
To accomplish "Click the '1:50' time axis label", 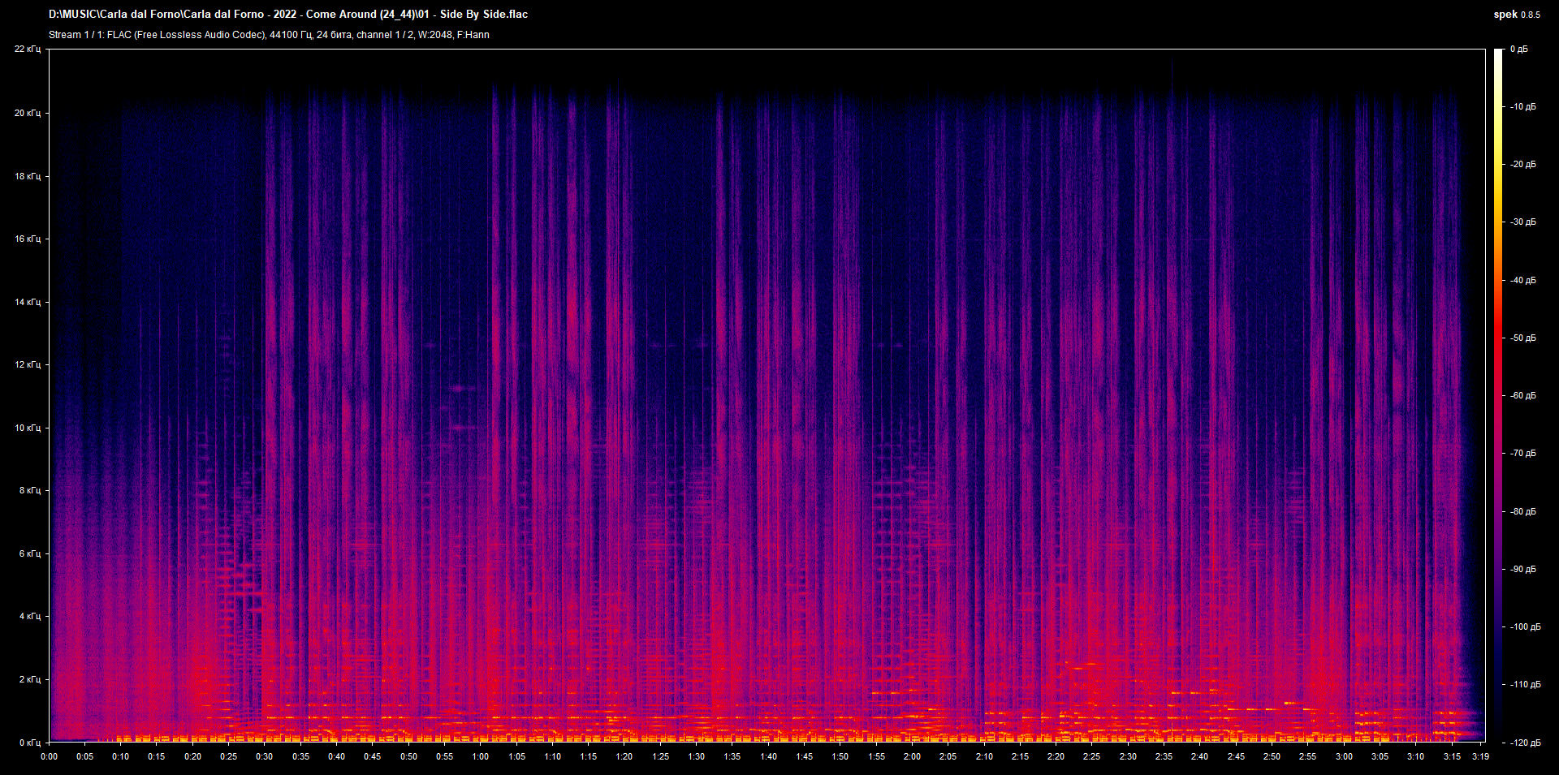I will pos(840,756).
